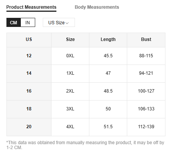
Task: Open the US Size dropdown
Action: pyautogui.click(x=59, y=22)
